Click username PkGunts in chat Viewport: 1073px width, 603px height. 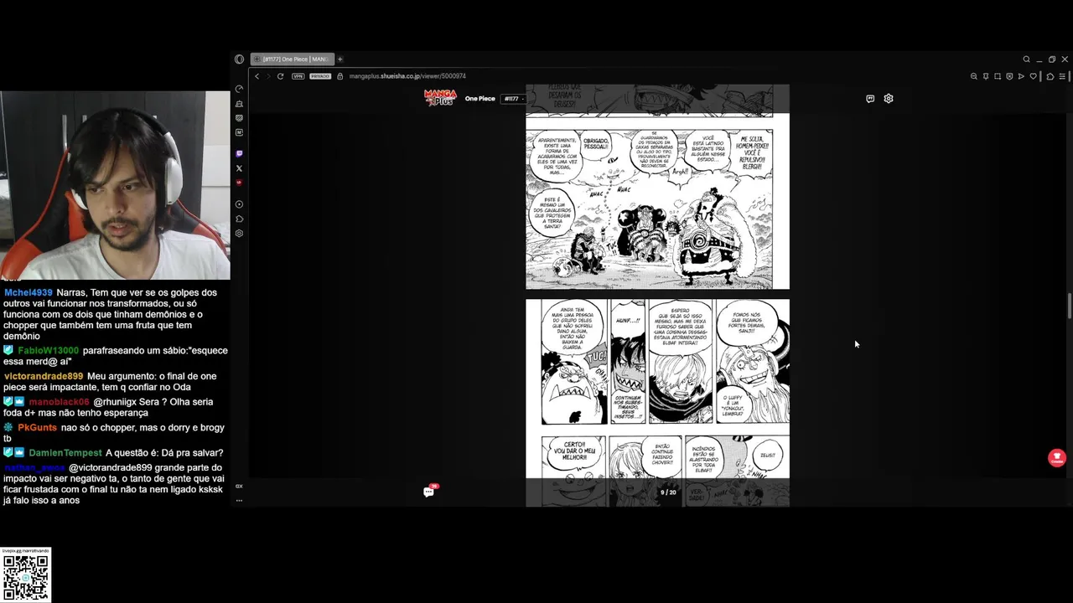point(37,428)
